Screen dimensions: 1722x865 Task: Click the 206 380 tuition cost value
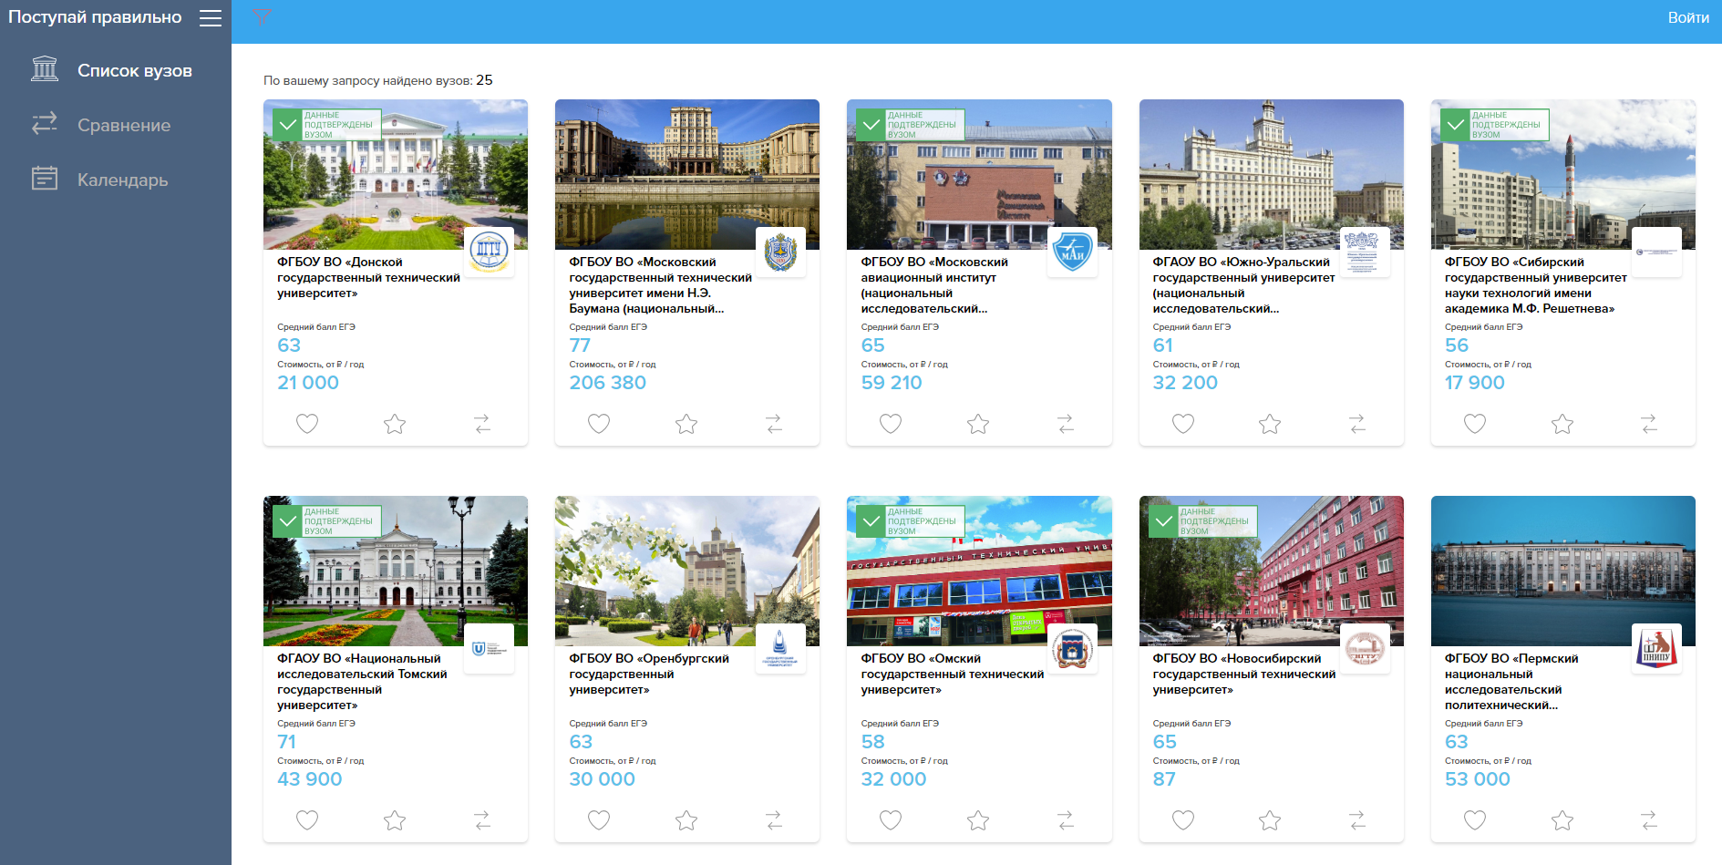tap(608, 383)
